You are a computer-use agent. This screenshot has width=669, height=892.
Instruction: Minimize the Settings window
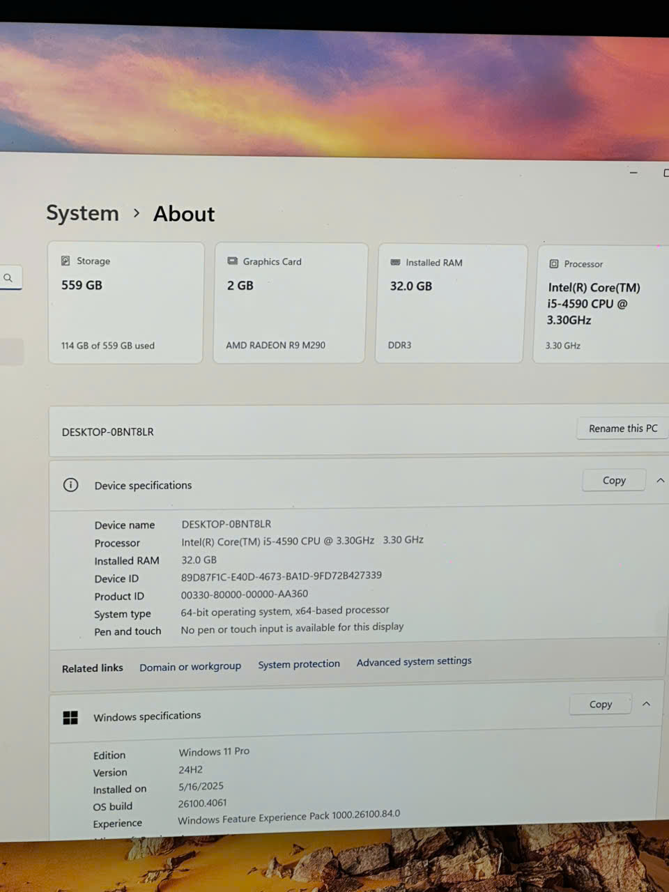point(633,172)
